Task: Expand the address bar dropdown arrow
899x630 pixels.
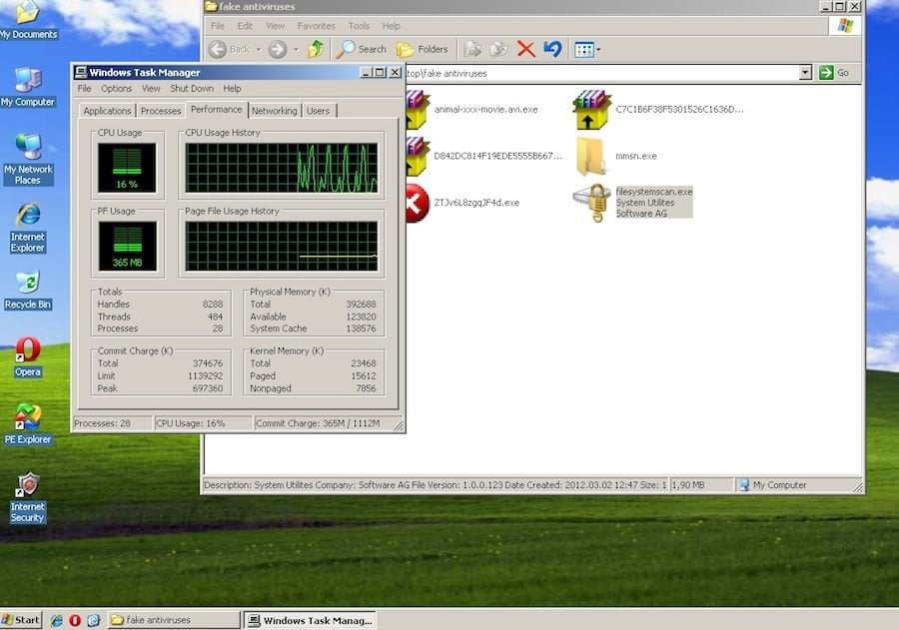Action: [x=805, y=73]
